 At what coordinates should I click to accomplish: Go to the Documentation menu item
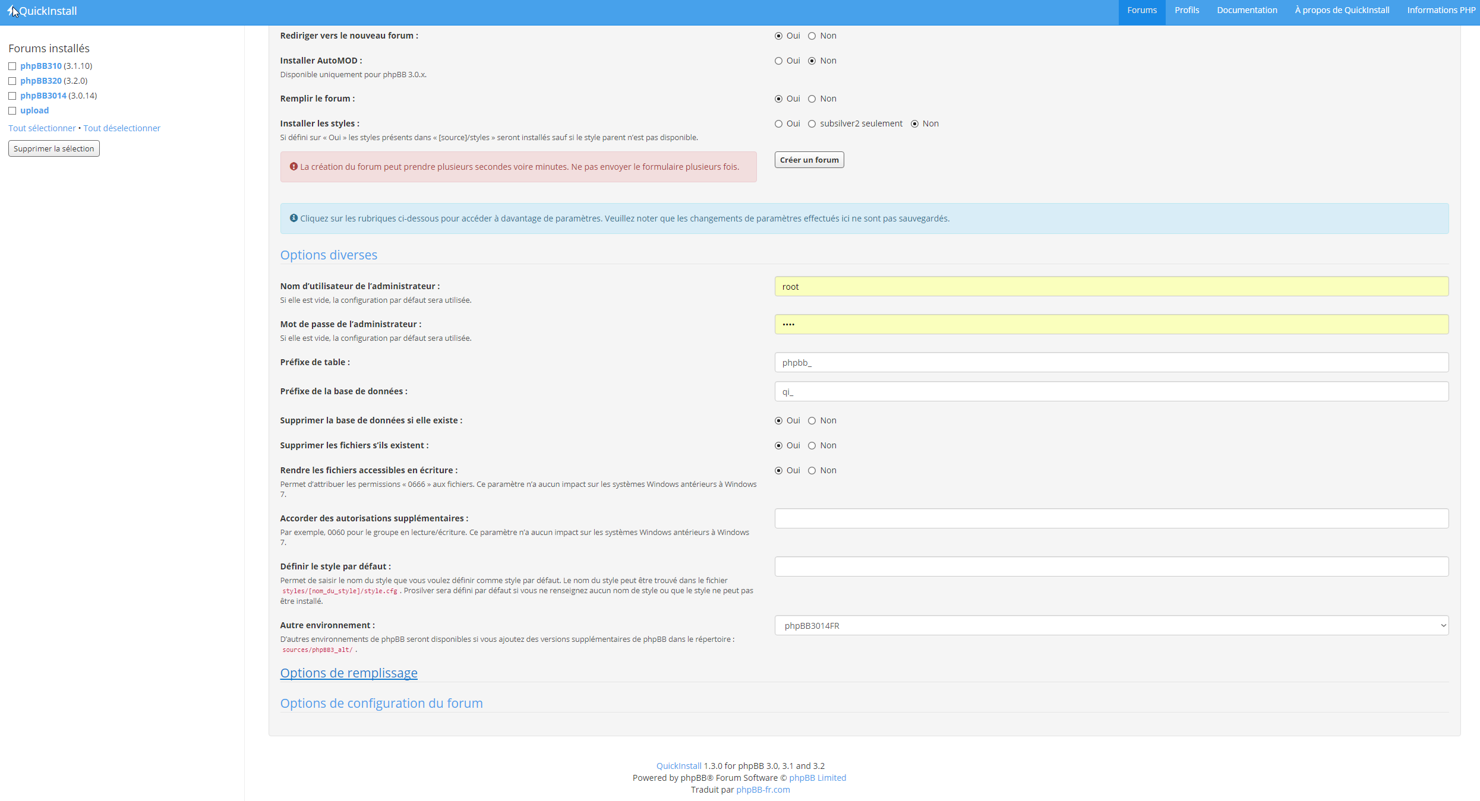click(1247, 10)
